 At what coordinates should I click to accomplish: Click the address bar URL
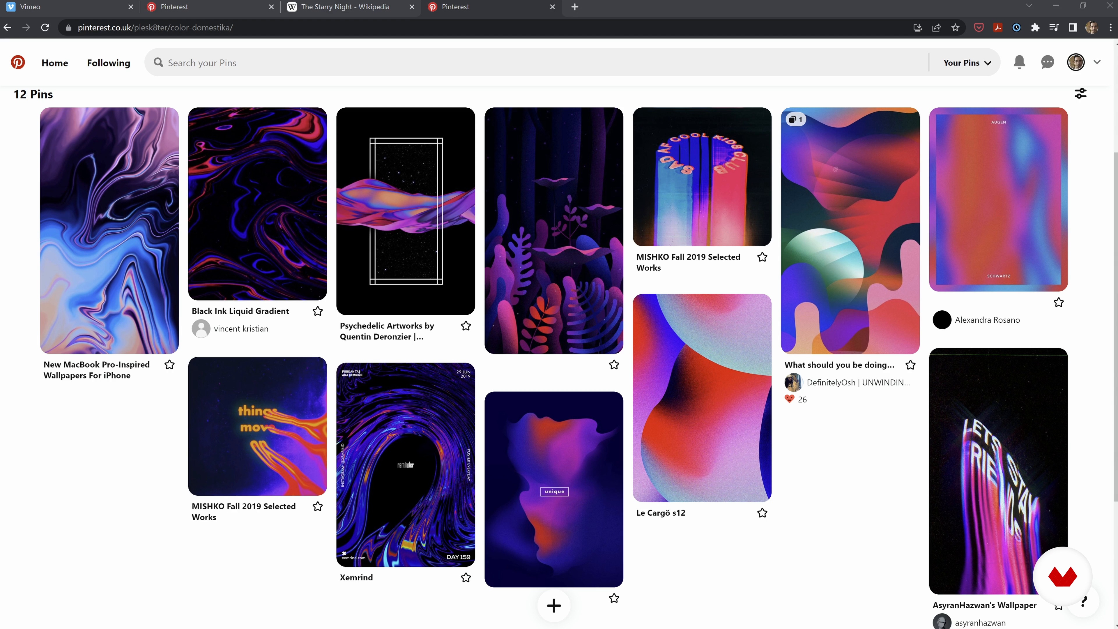(x=155, y=27)
